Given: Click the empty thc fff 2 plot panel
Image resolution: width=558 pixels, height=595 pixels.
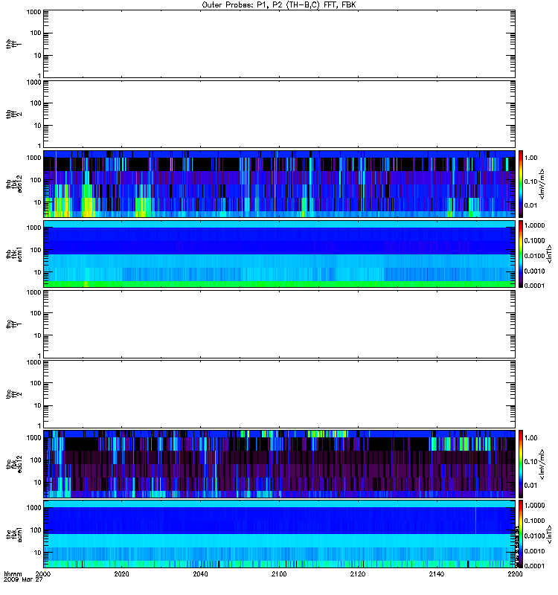Looking at the screenshot, I should (280, 394).
